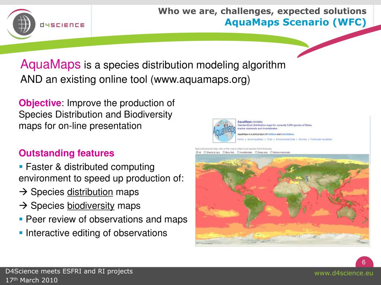Screen dimensions: 381x285
Task: Click the magenta 'AquaMaps' word in intro
Action: point(50,65)
